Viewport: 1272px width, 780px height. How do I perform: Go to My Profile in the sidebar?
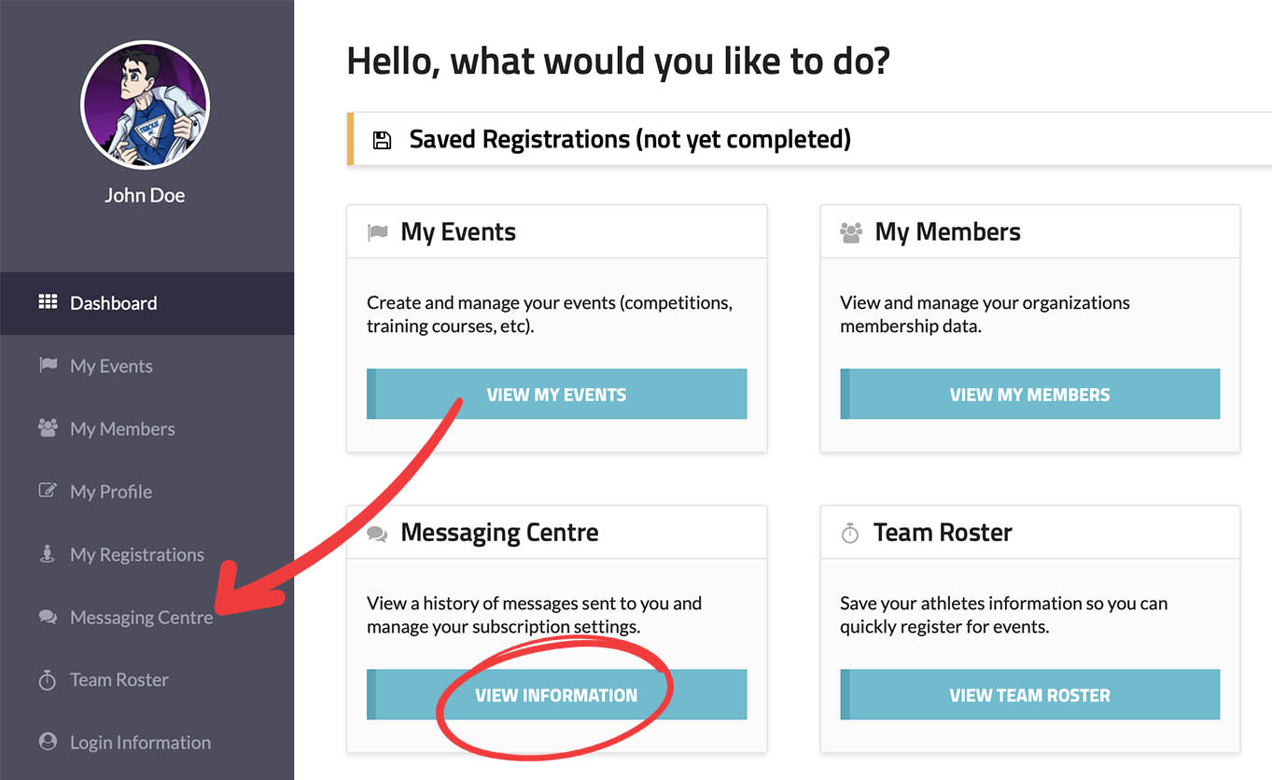111,492
